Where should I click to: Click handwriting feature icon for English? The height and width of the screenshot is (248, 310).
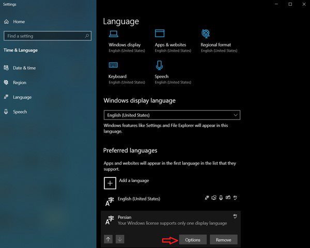228,197
